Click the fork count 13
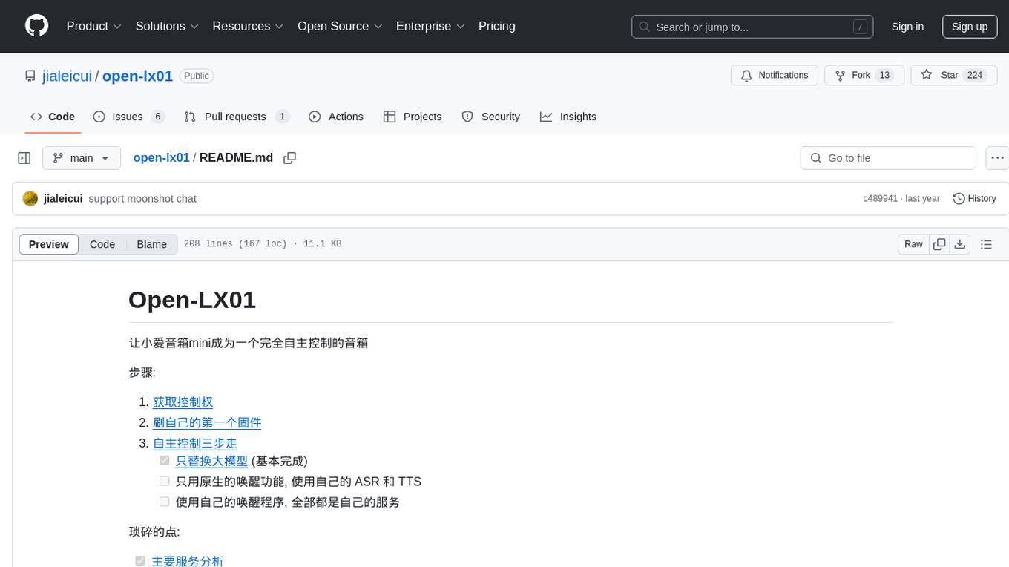Image resolution: width=1009 pixels, height=567 pixels. [884, 76]
